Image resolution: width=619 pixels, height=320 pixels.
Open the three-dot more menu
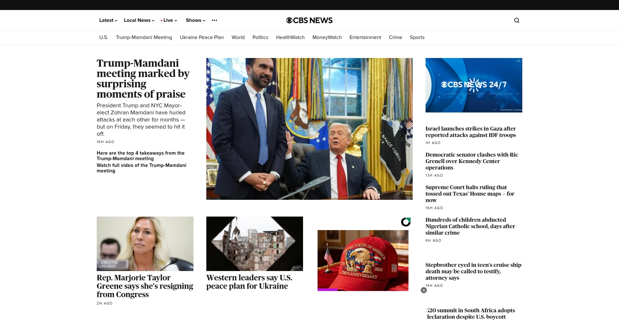click(x=214, y=20)
